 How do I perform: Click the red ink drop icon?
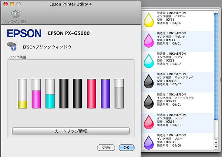pos(148,122)
